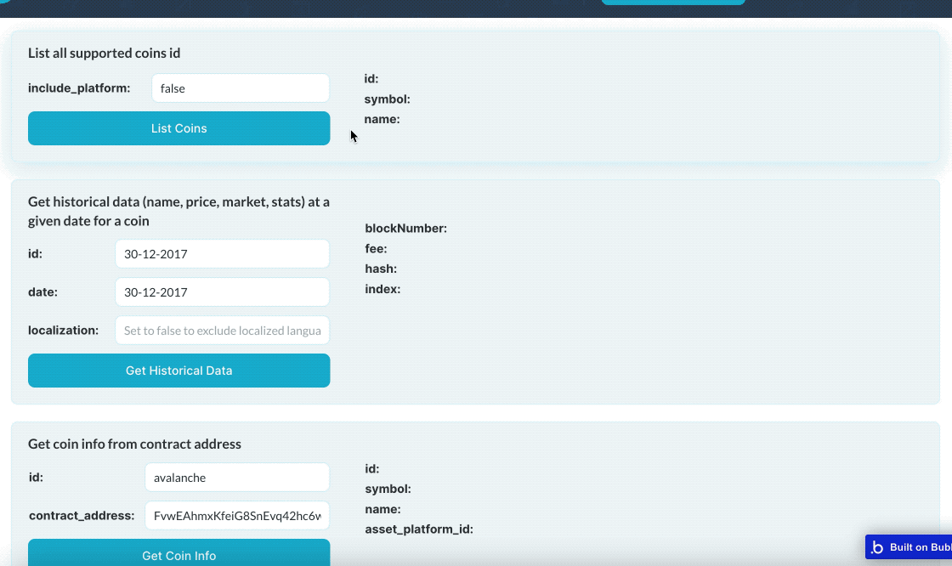Click the Bubble logo icon in badge
The width and height of the screenshot is (952, 566).
click(x=877, y=547)
